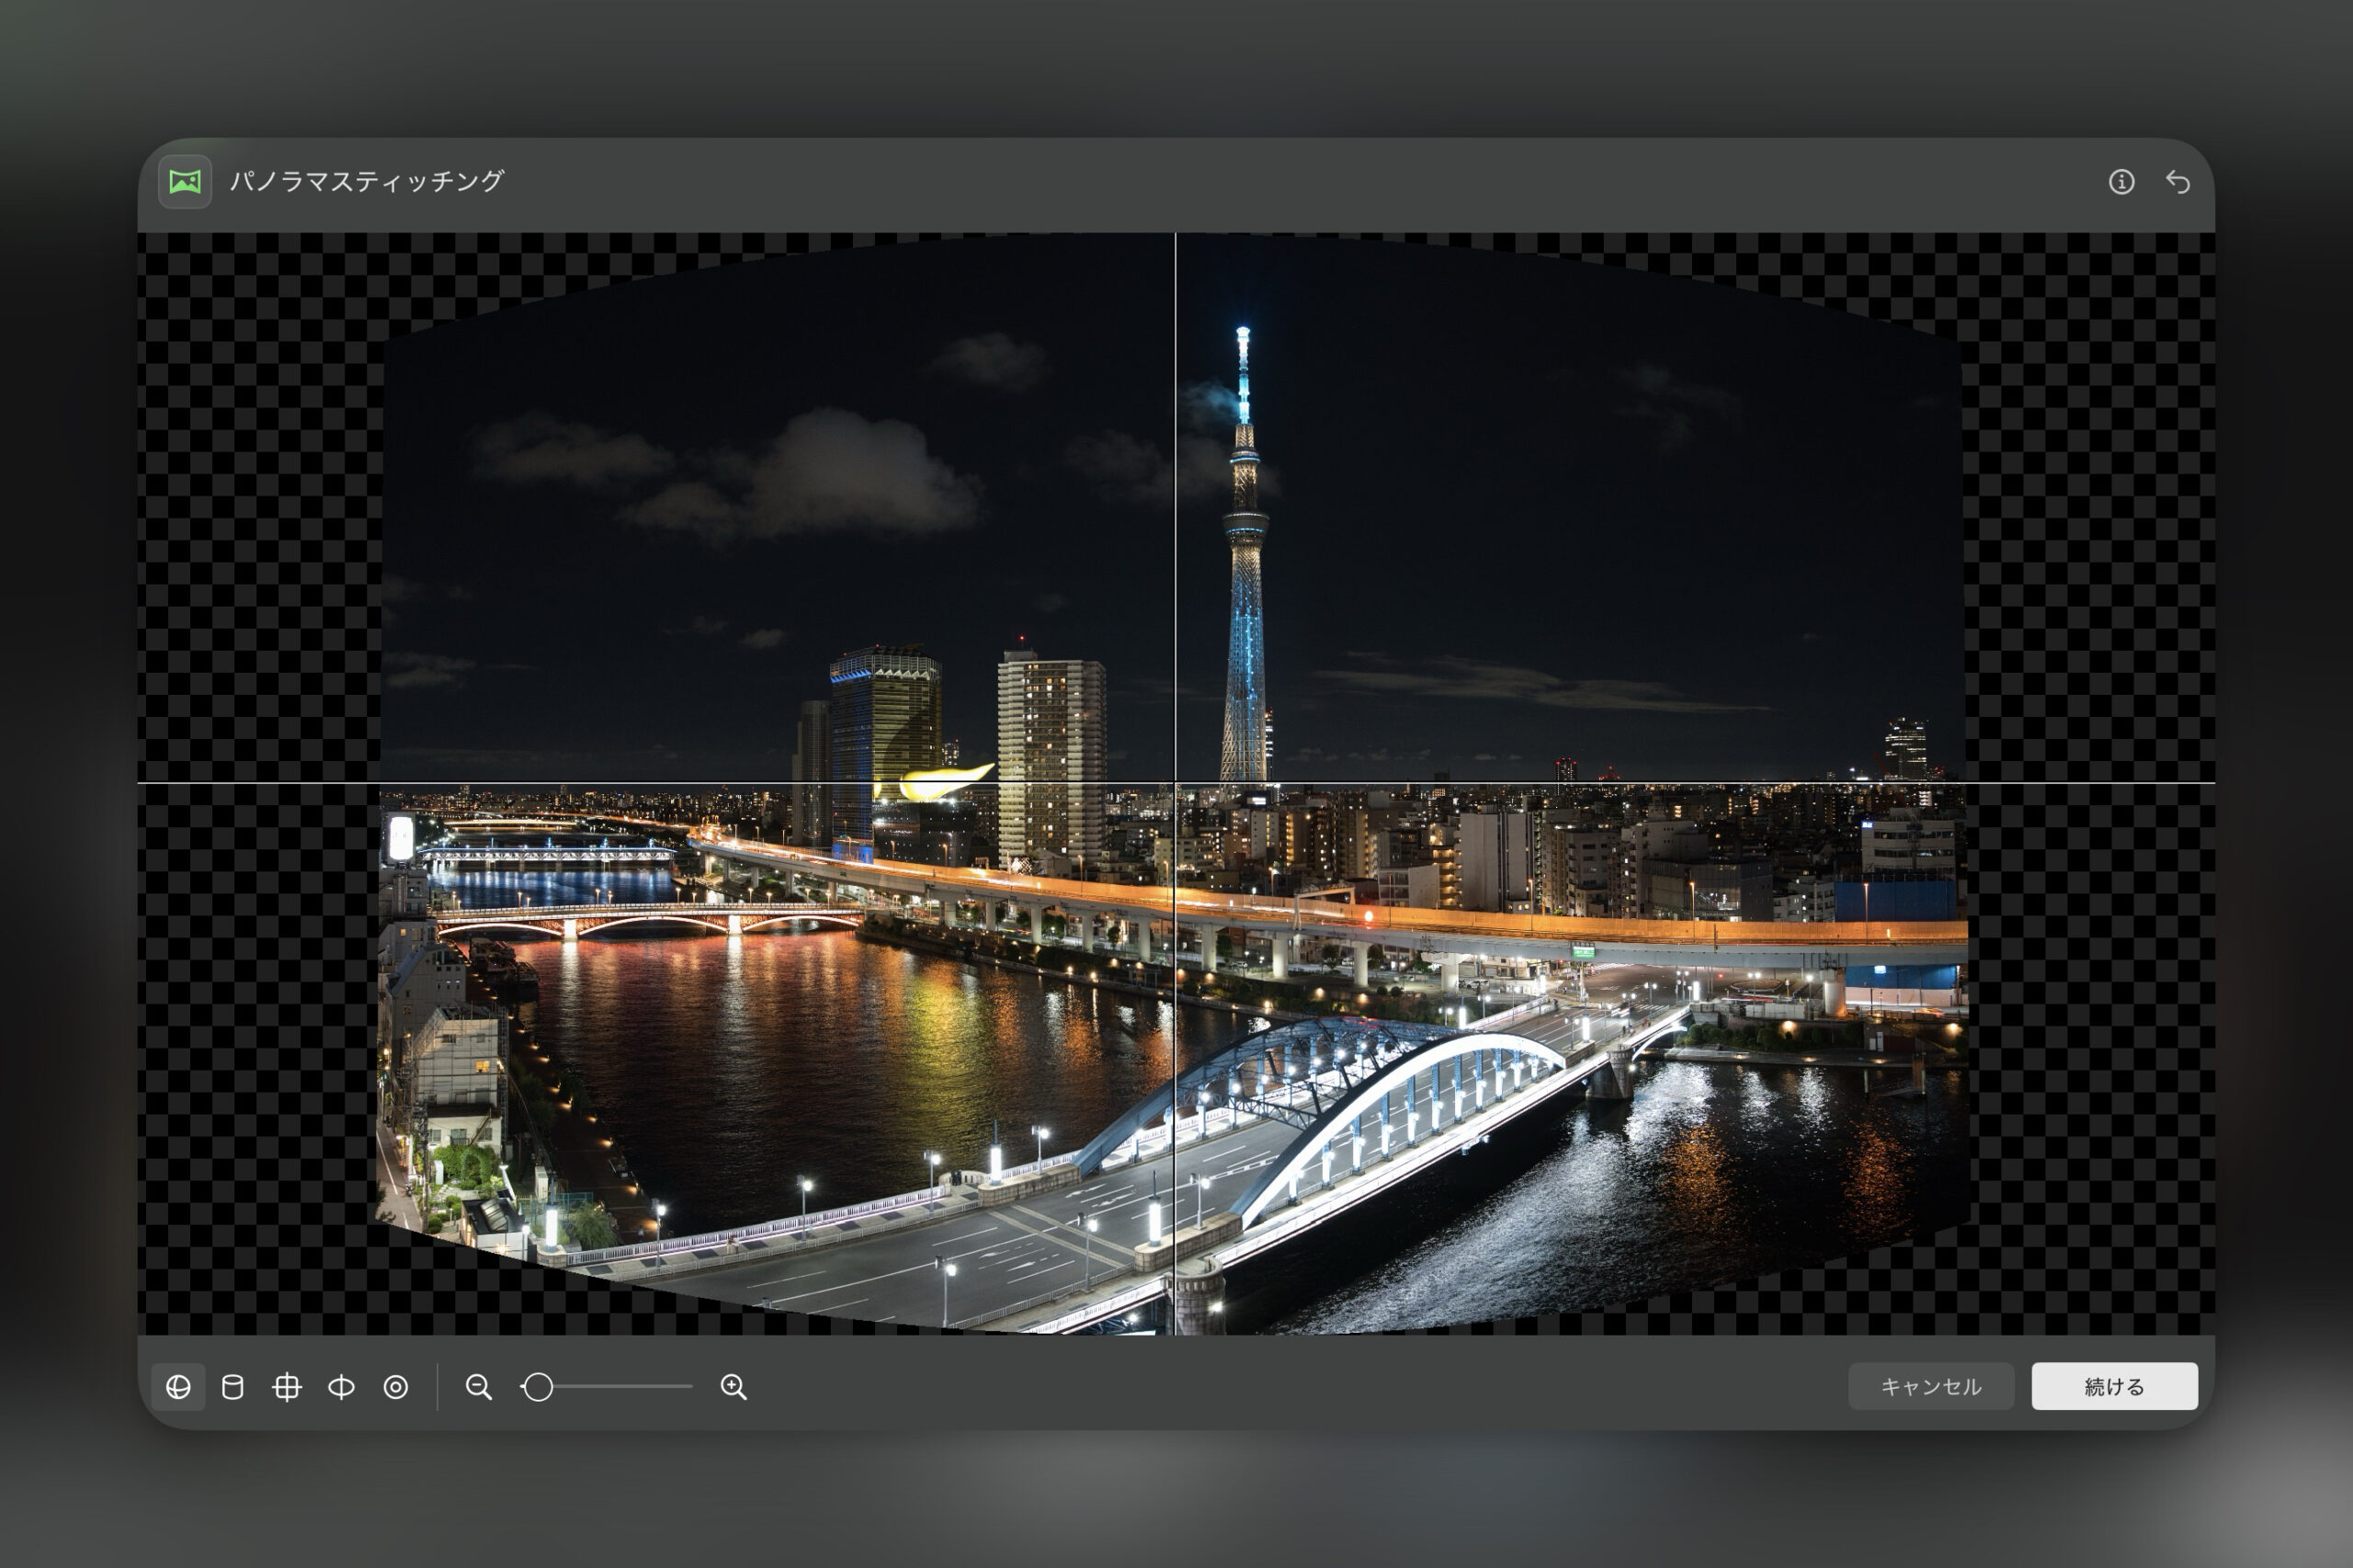The image size is (2353, 1568).
Task: Click the right end of zoom slider track
Action: 689,1387
